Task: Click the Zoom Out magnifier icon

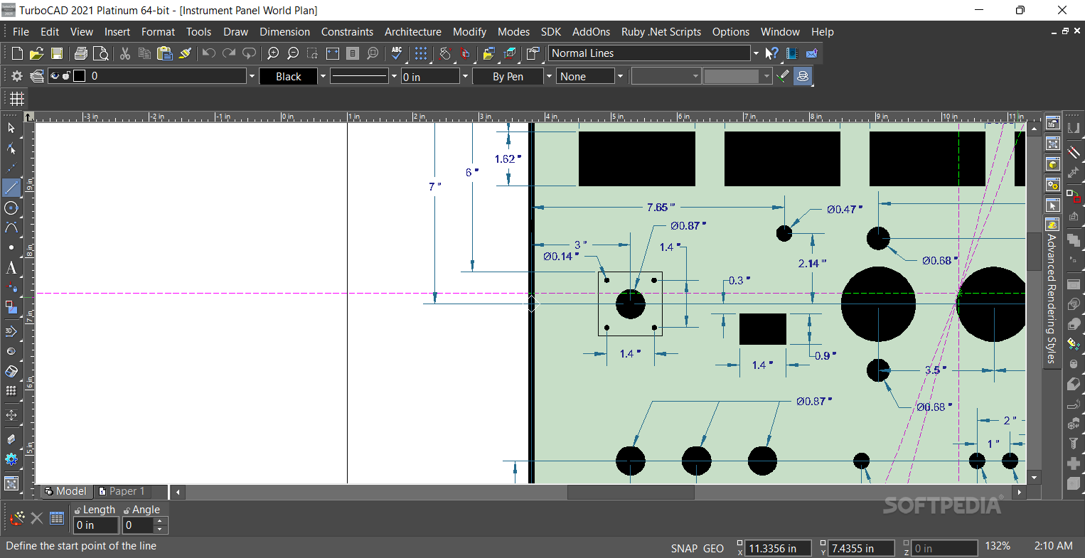Action: tap(293, 53)
